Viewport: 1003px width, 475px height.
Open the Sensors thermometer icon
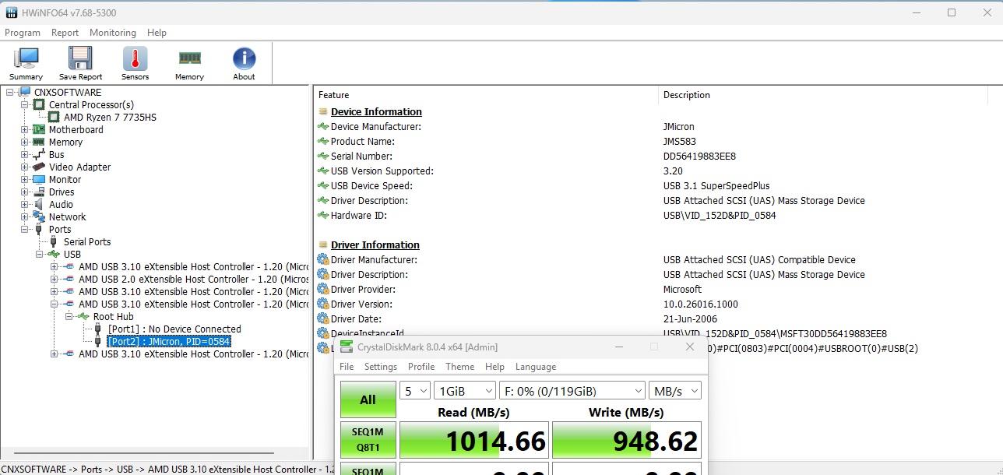(135, 64)
